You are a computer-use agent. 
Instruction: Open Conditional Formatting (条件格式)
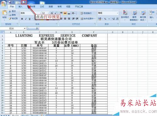click(x=125, y=15)
